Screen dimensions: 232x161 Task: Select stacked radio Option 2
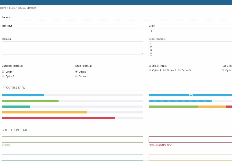[x=76, y=76]
